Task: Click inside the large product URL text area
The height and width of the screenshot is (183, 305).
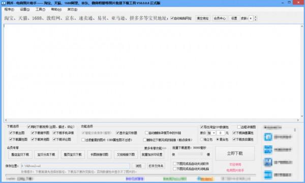Action: (x=152, y=71)
